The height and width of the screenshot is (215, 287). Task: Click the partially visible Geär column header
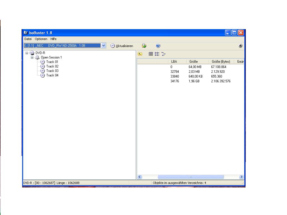[x=239, y=62]
